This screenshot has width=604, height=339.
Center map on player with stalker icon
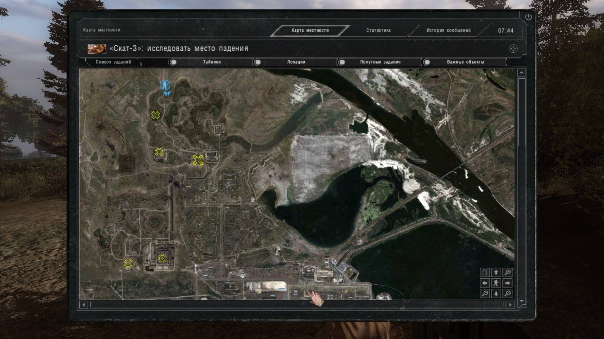pyautogui.click(x=496, y=282)
